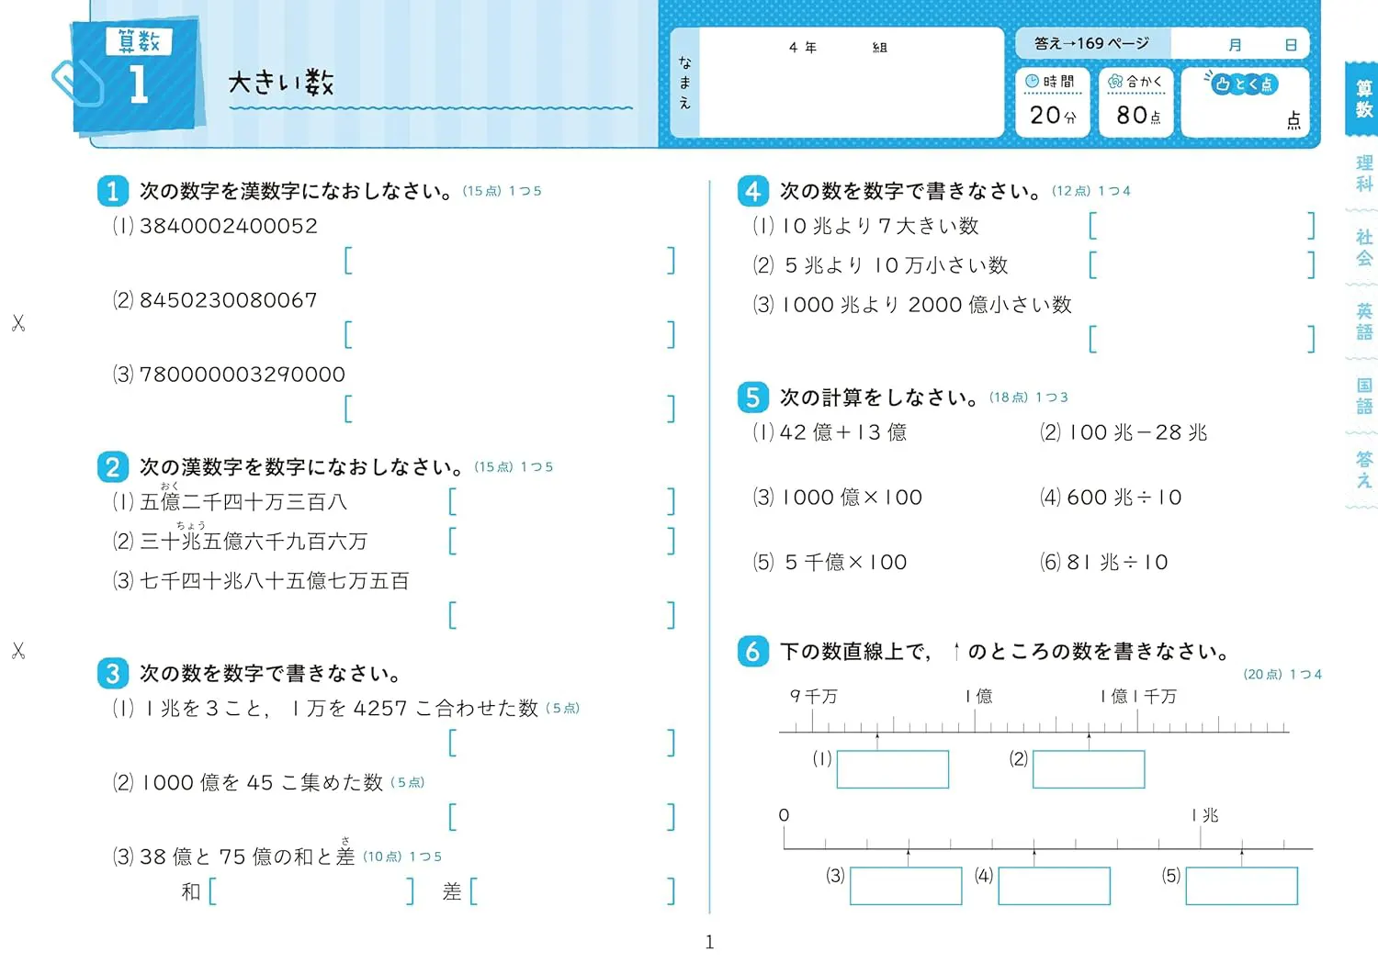Image resolution: width=1378 pixels, height=974 pixels.
Task: Go to the 答え side tab
Action: [1364, 470]
